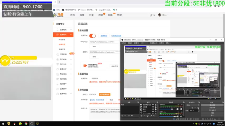Screen dimensions: 225x126
Task: Click 停止推流 button in OBS controls
Action: pos(212,105)
